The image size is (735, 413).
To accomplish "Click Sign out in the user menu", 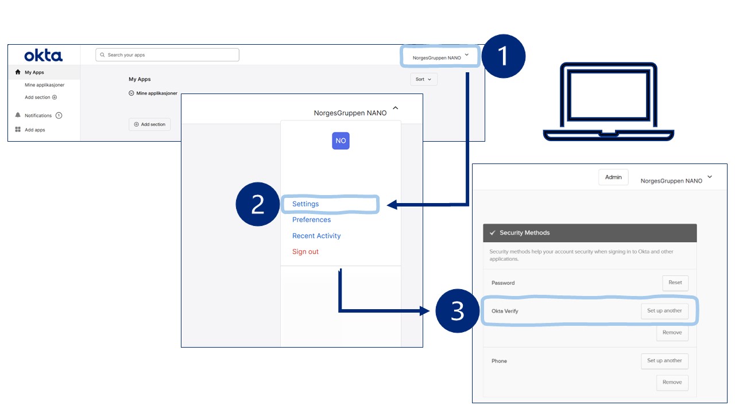I will (x=305, y=252).
